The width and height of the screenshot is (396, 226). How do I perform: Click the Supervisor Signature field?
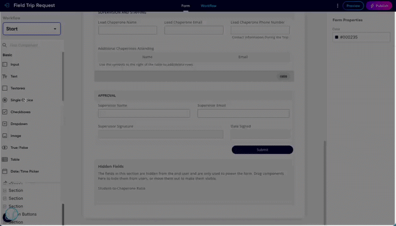(x=160, y=134)
